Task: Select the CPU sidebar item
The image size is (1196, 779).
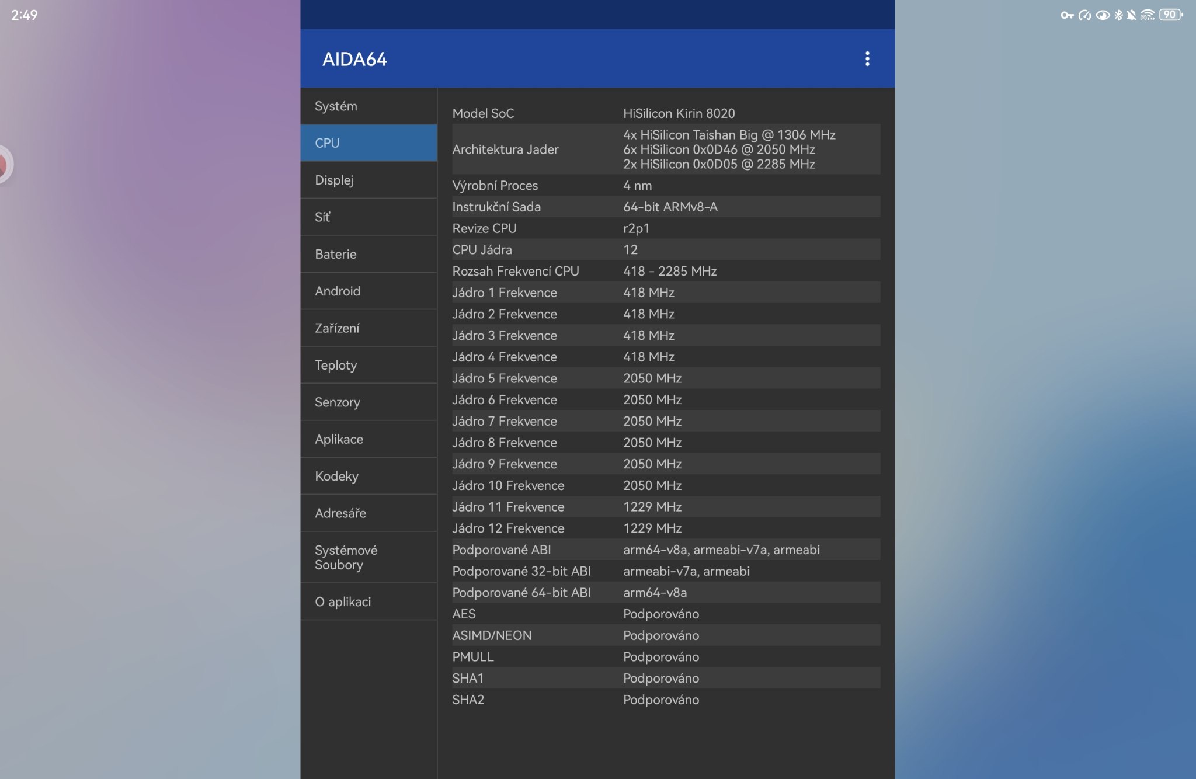Action: tap(368, 143)
